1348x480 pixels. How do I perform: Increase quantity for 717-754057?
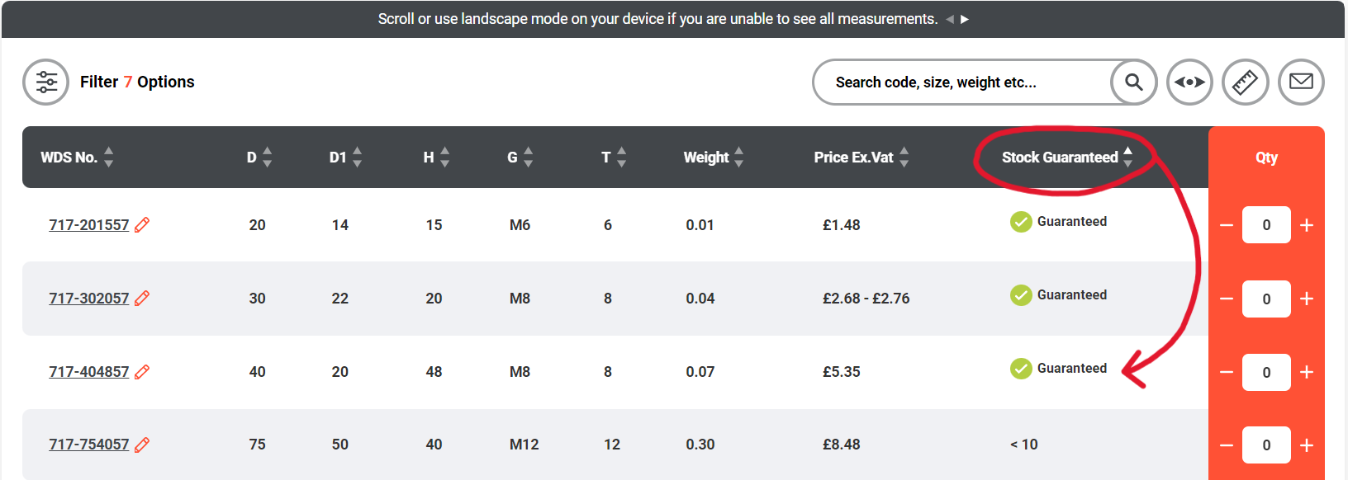coord(1307,445)
